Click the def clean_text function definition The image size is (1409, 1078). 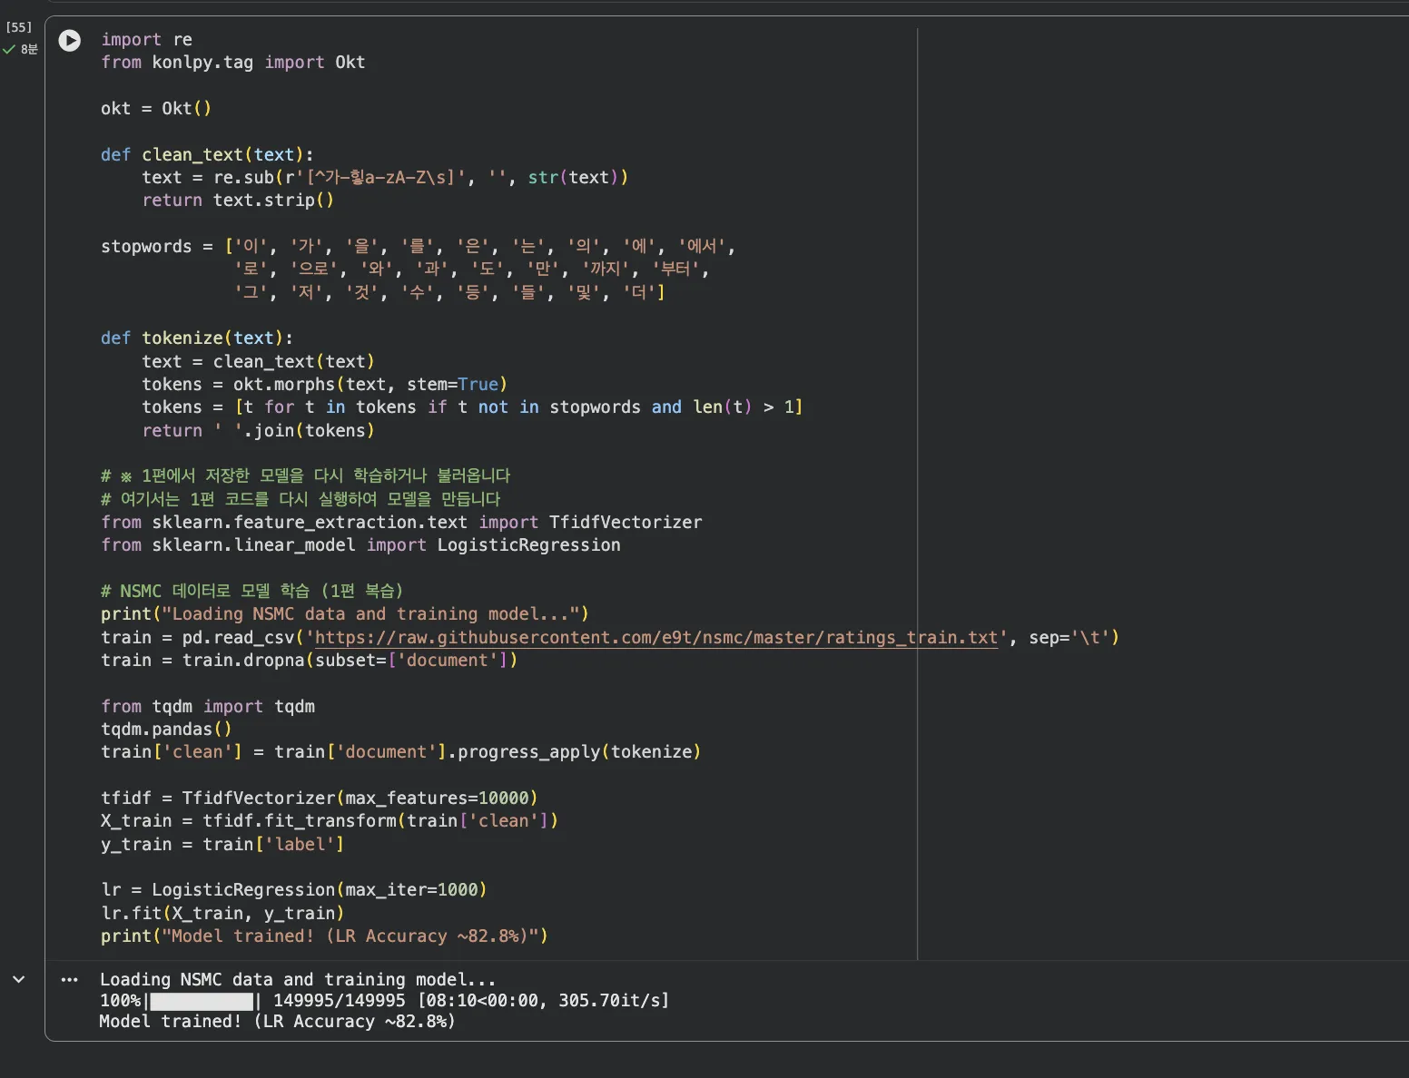pyautogui.click(x=206, y=155)
